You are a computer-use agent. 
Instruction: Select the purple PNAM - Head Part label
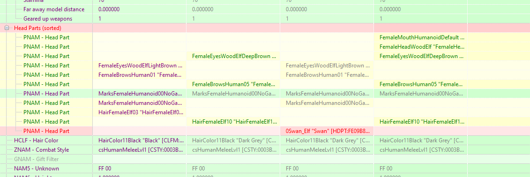click(x=46, y=94)
